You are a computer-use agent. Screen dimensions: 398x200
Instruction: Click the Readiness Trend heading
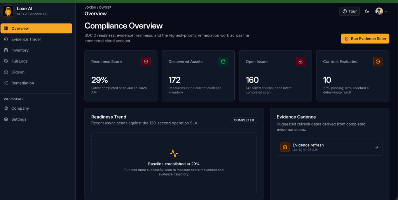coord(109,117)
